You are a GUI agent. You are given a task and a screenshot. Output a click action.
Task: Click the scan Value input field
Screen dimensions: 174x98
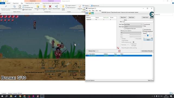[x=138, y=22]
